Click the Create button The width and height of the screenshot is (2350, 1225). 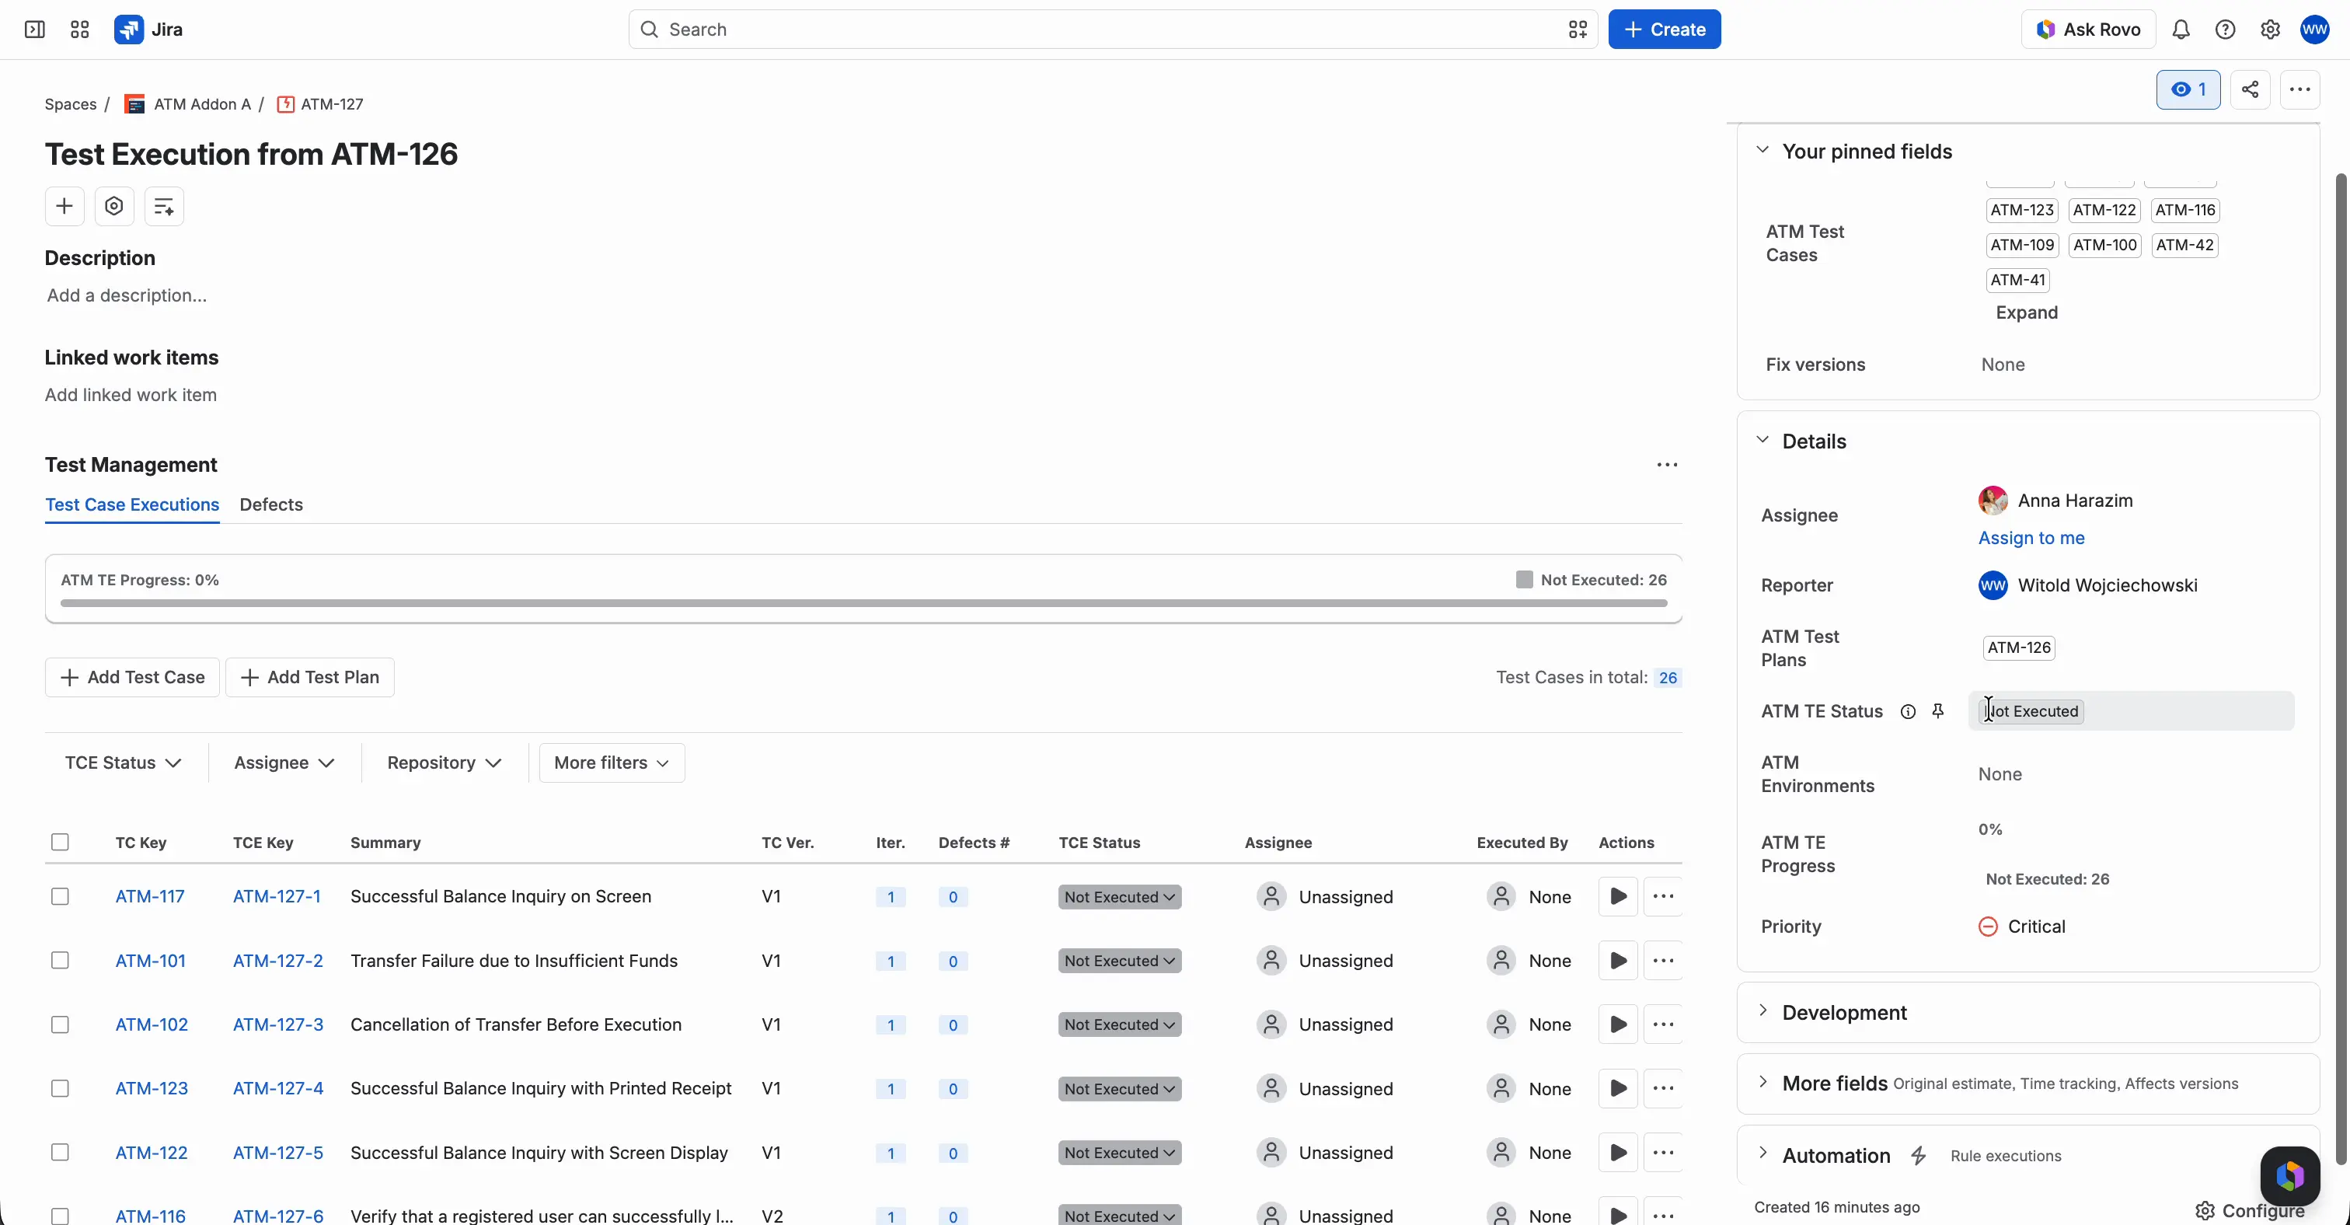1664,30
